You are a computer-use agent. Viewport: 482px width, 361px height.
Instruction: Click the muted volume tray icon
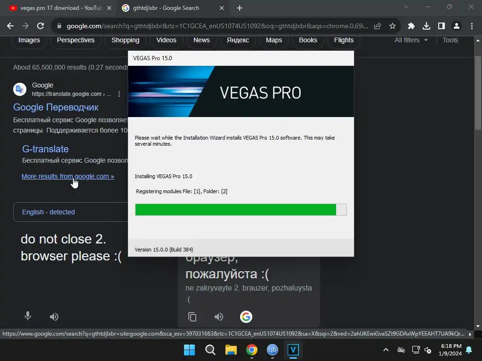(428, 350)
